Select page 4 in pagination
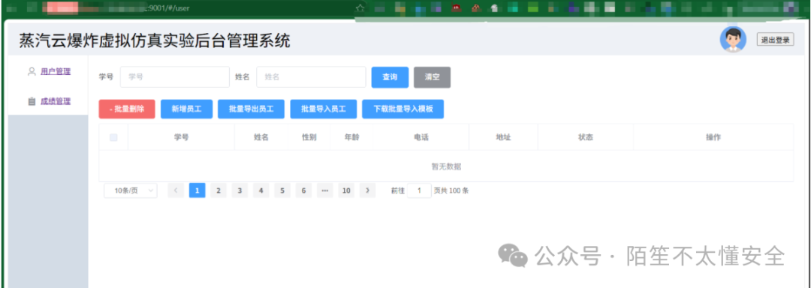The height and width of the screenshot is (288, 811). click(x=261, y=190)
